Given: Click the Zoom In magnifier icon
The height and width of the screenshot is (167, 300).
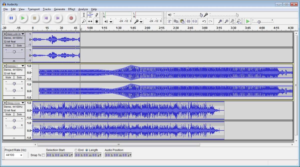Looking at the screenshot, I should [x=220, y=21].
